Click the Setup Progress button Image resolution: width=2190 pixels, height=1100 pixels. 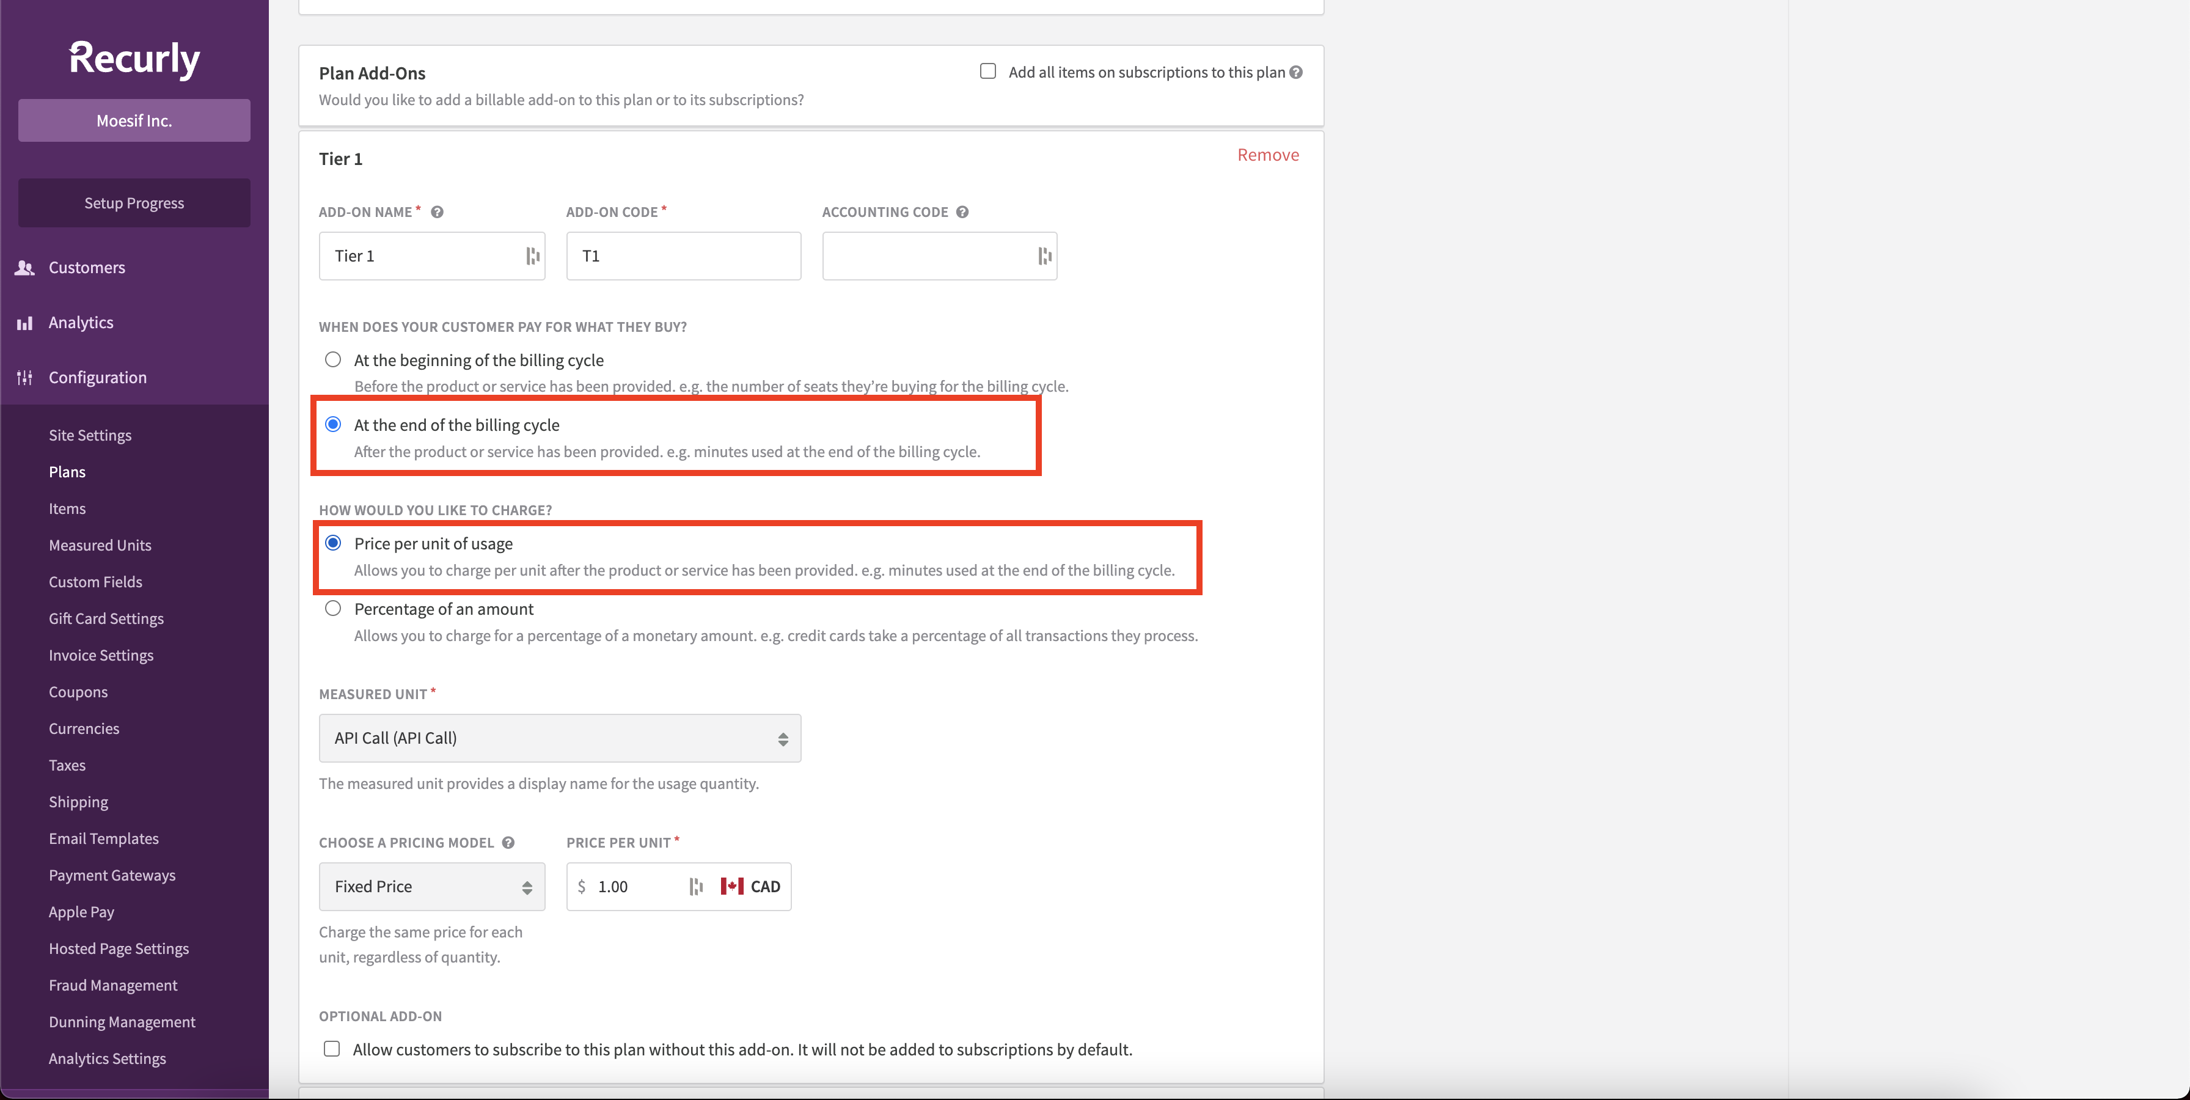tap(134, 203)
